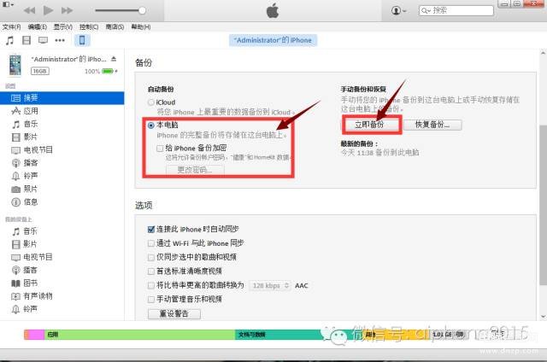Image resolution: width=547 pixels, height=362 pixels.
Task: Switch to the TV shows library icon
Action: coord(44,40)
